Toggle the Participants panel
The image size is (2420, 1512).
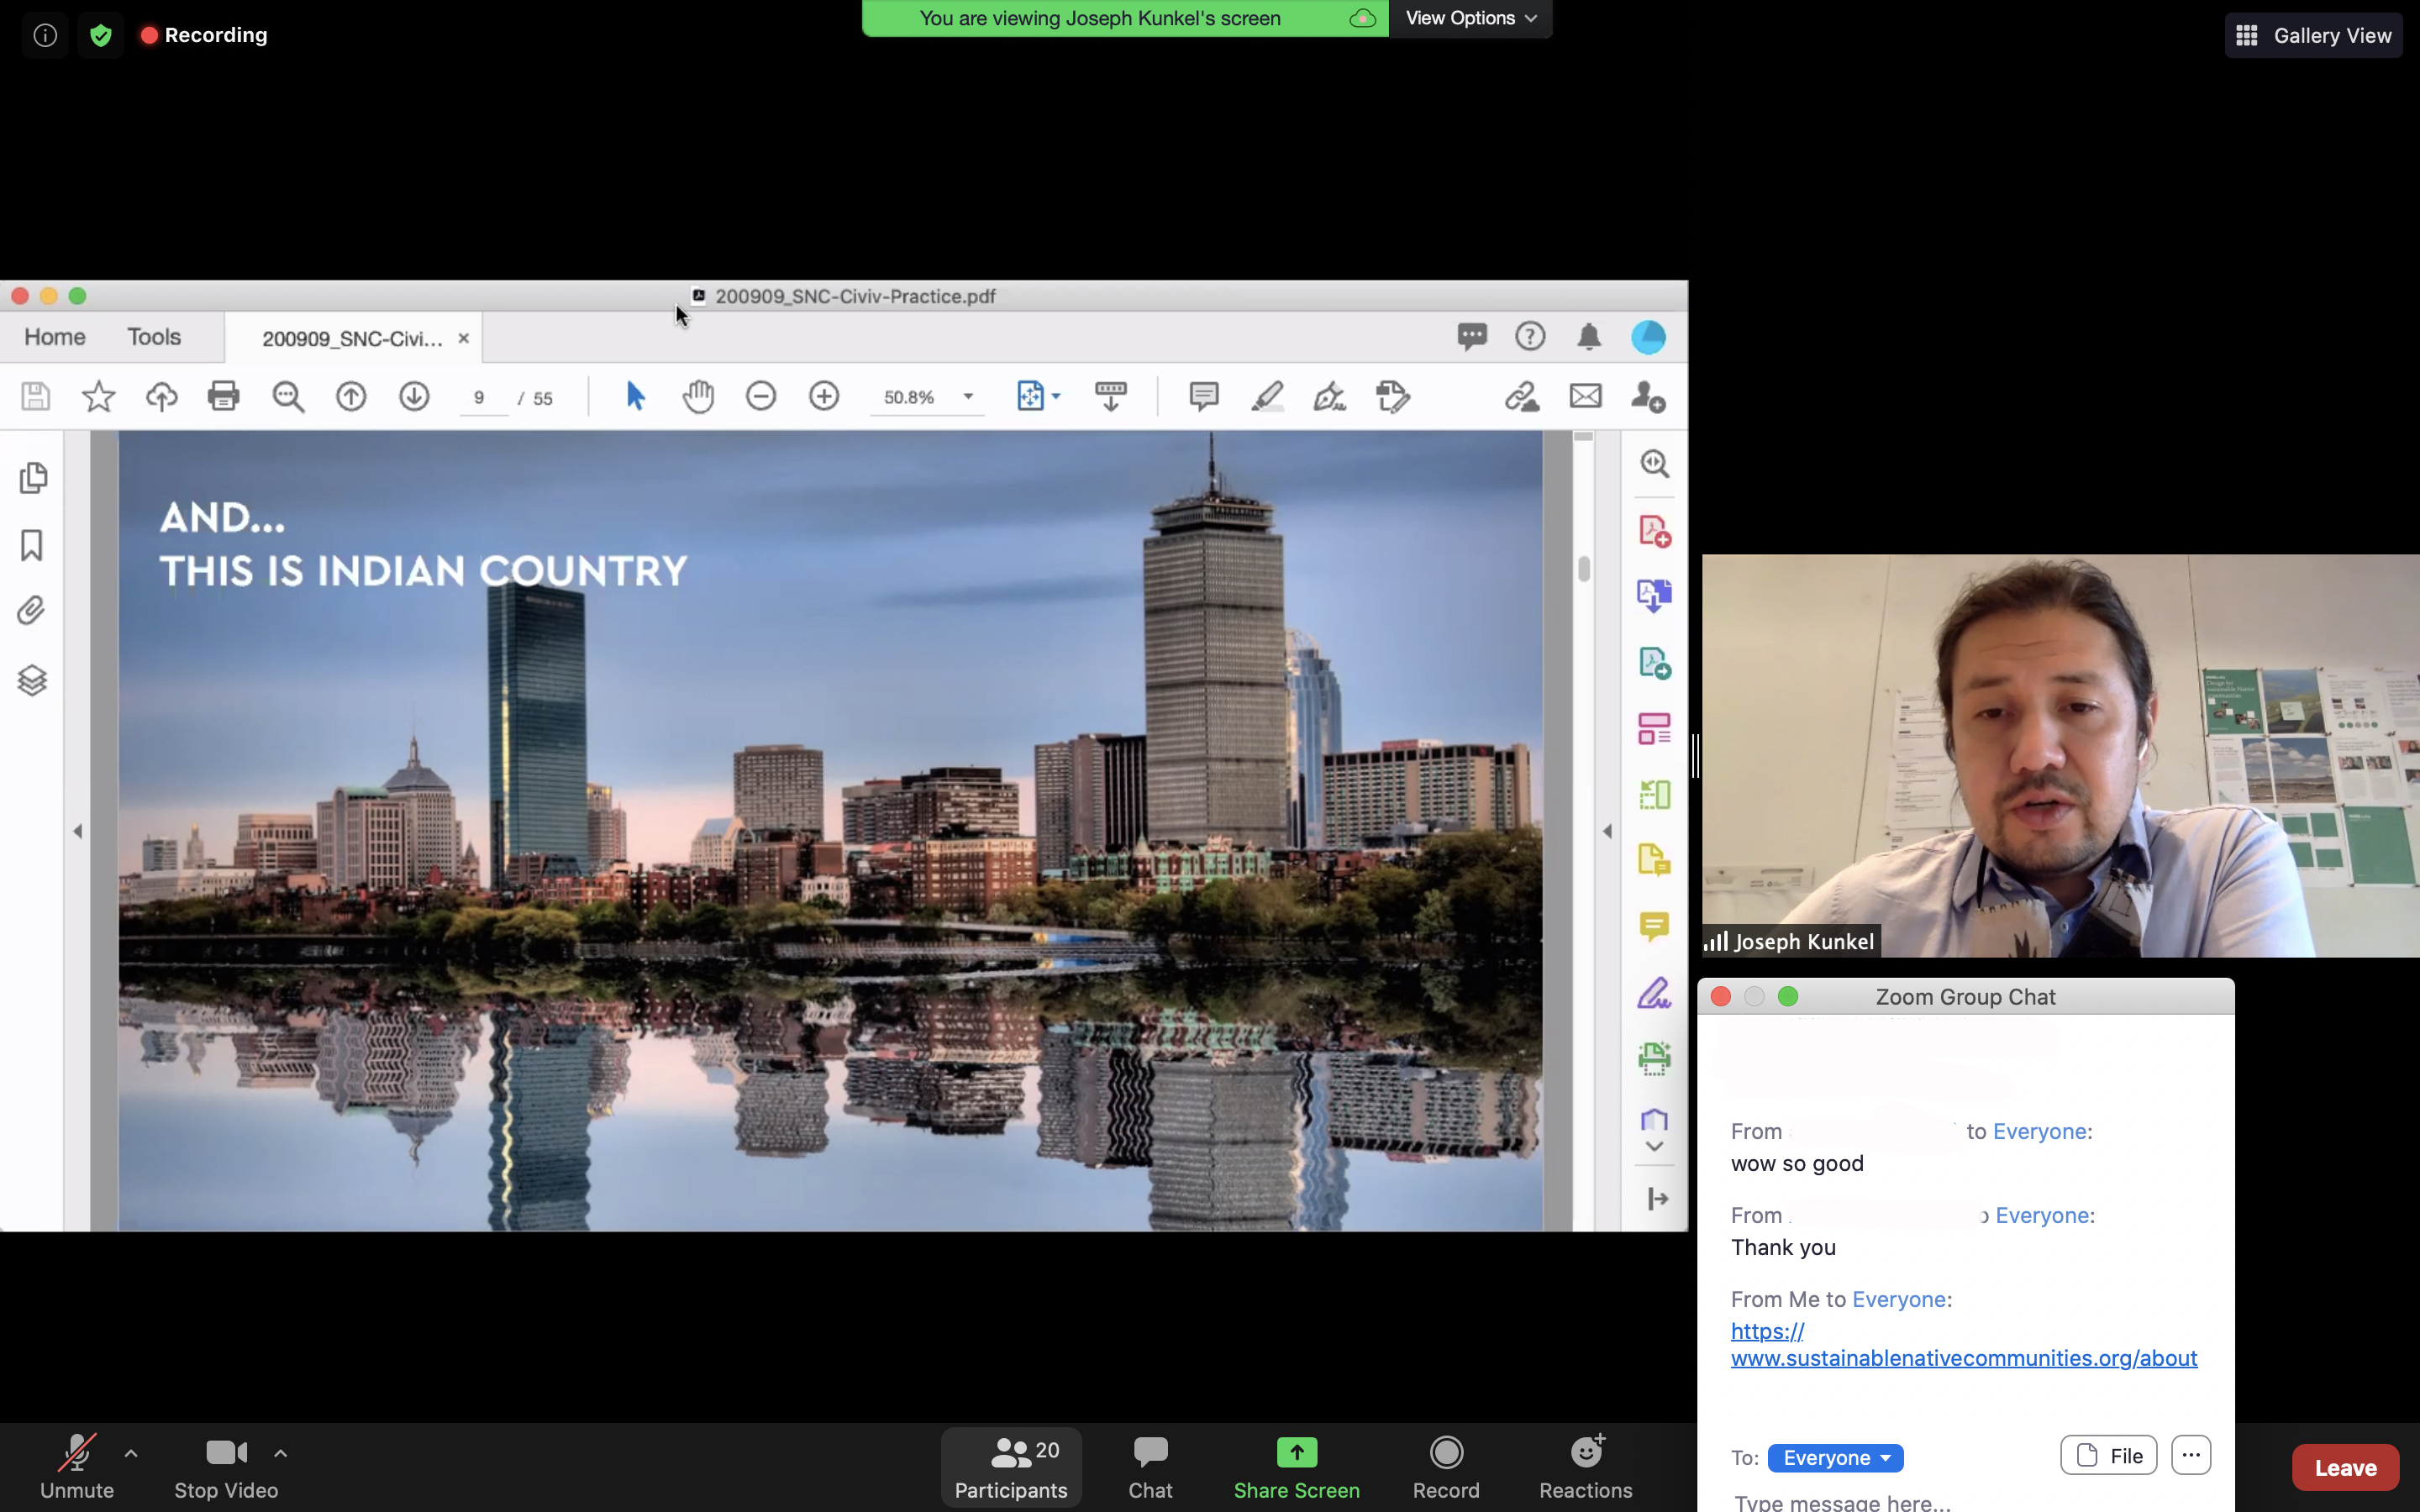click(x=1011, y=1467)
